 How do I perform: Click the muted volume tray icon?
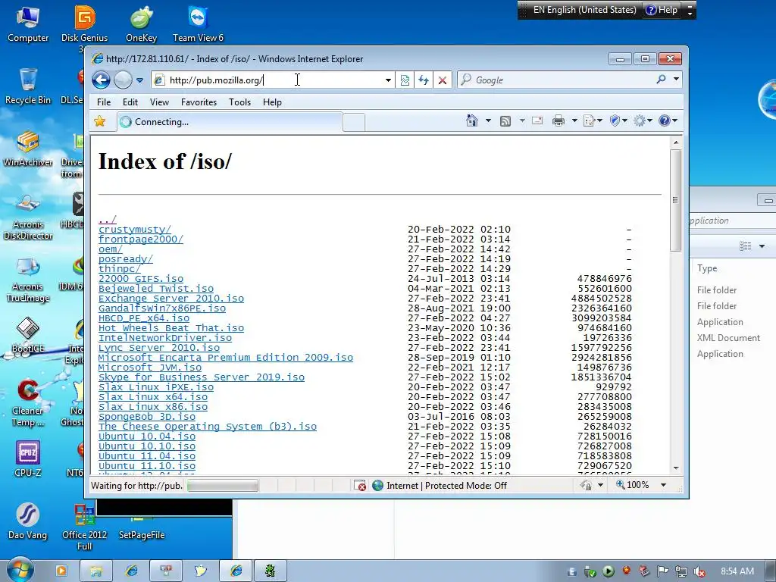pos(699,571)
